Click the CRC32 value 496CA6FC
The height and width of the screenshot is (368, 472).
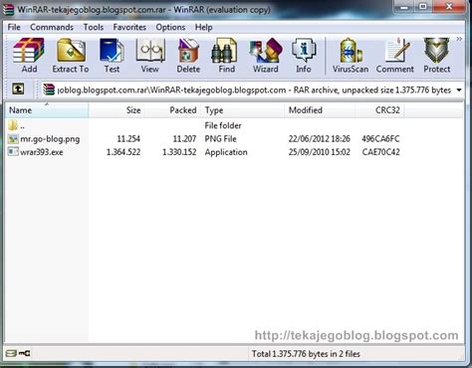click(380, 139)
